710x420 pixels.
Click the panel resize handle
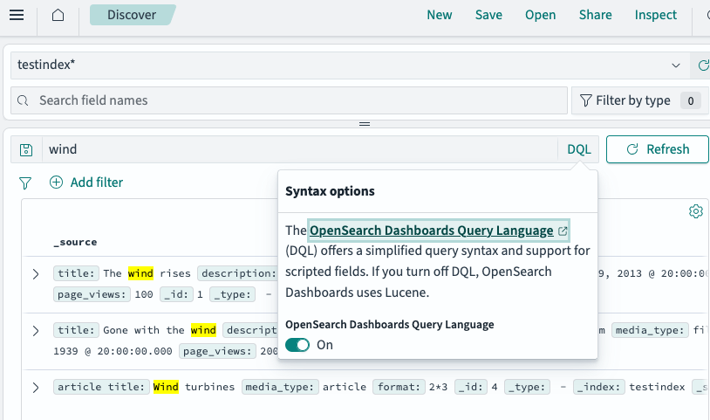(x=365, y=124)
